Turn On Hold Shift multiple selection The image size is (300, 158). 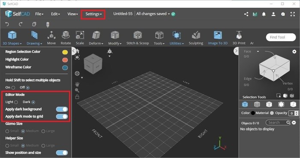click(x=13, y=88)
